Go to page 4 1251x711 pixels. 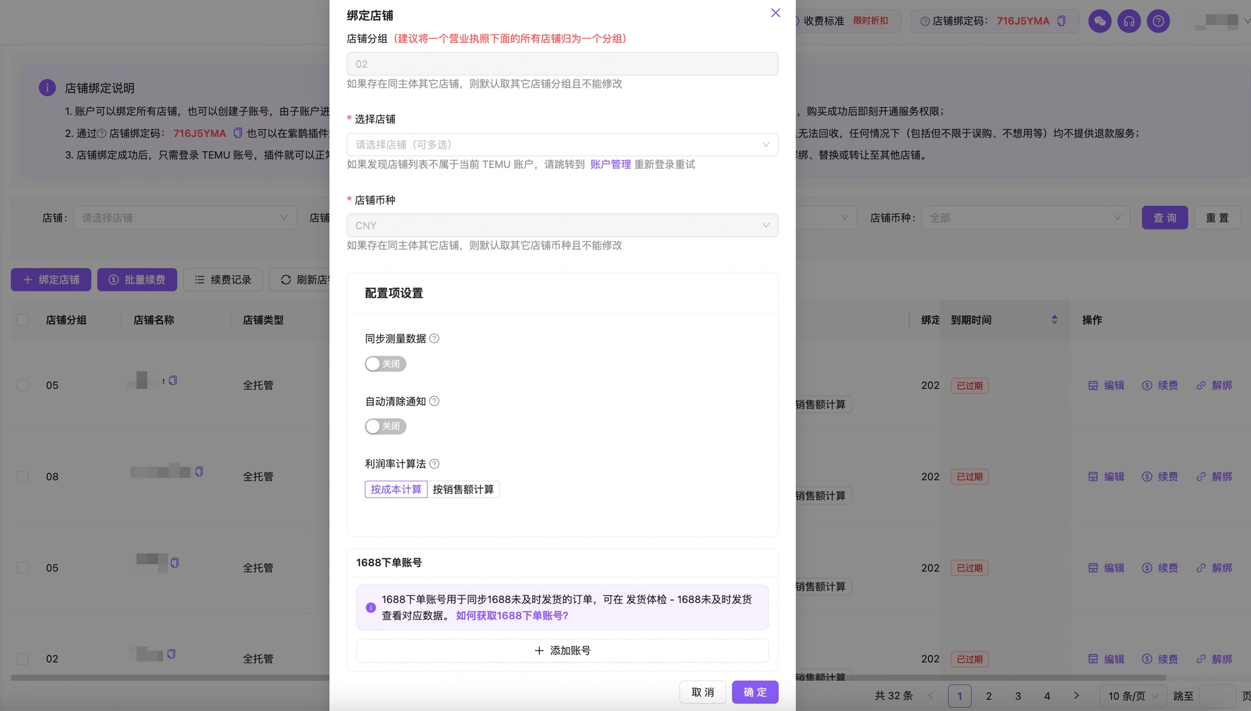1047,696
